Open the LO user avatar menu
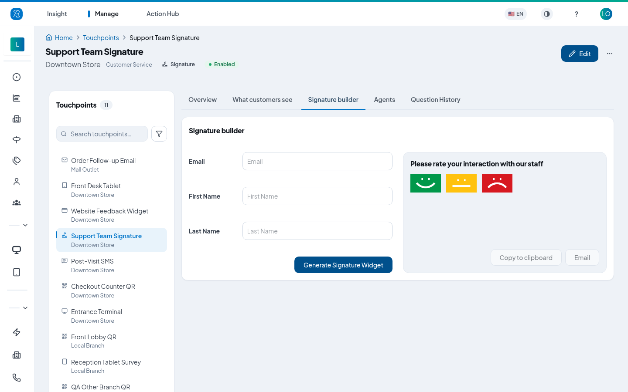The height and width of the screenshot is (392, 628). pyautogui.click(x=606, y=14)
